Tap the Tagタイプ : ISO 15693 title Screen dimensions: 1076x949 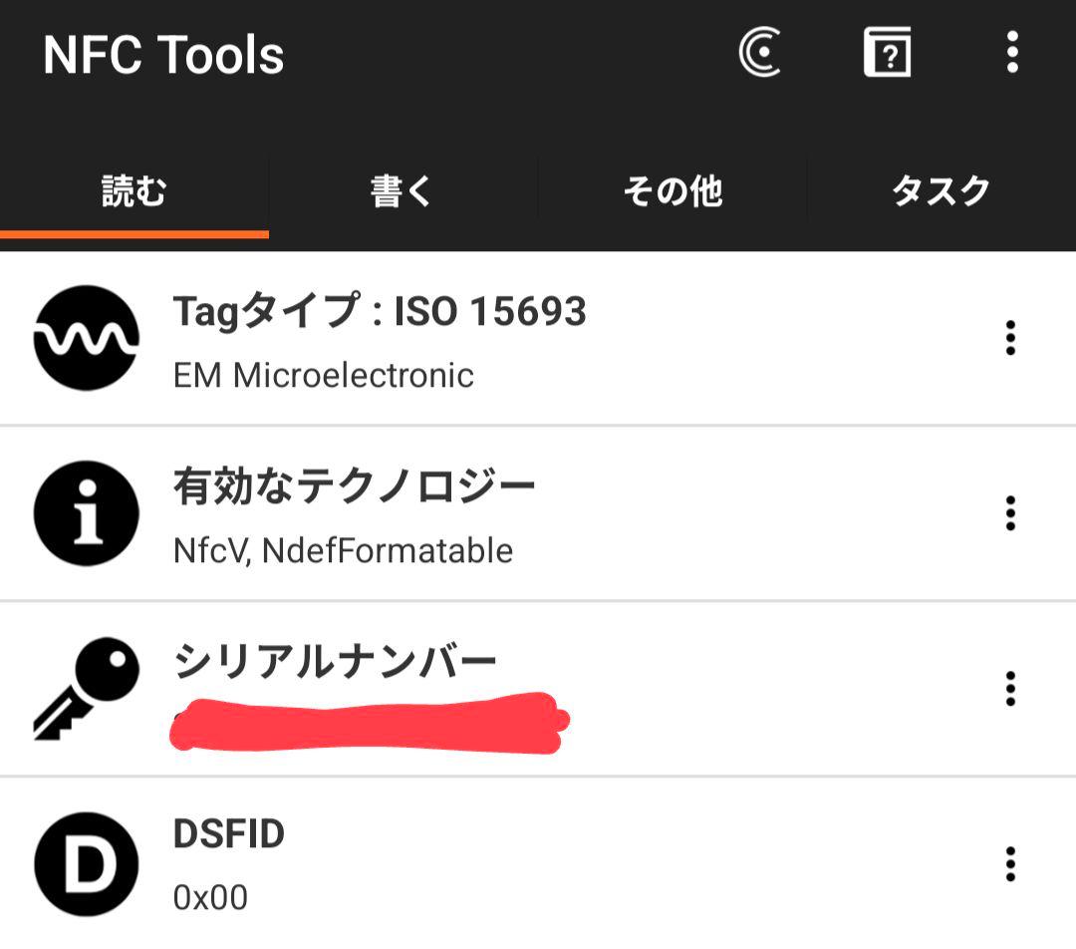pos(380,312)
